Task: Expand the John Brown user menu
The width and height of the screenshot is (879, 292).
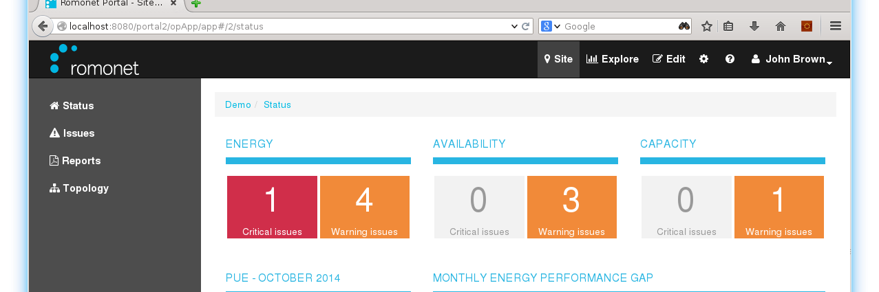Action: (792, 59)
